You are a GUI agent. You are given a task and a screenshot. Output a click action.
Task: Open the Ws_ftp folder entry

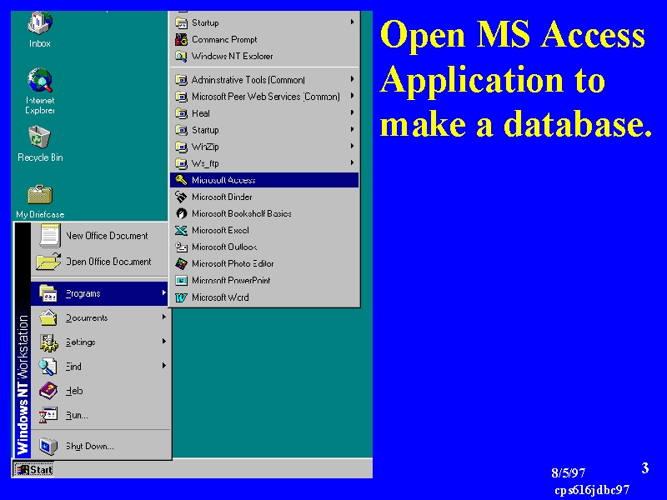coord(264,163)
